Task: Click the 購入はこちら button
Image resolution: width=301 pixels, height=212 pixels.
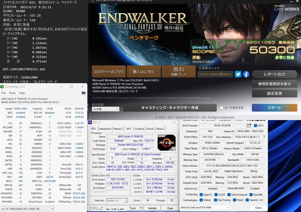Action: point(143,72)
